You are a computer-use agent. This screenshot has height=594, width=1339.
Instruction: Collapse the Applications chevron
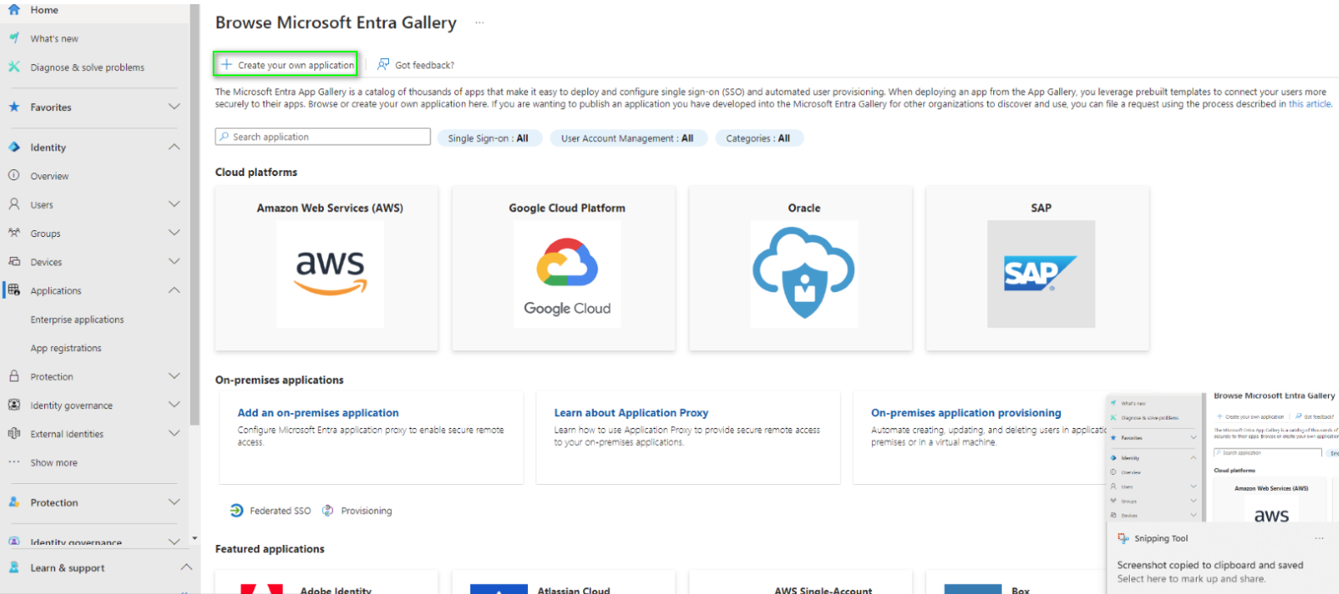[x=174, y=289]
